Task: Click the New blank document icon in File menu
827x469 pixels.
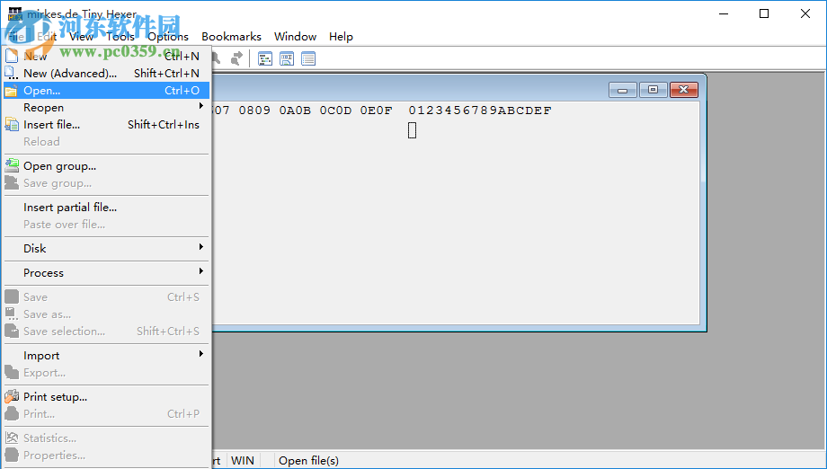Action: pyautogui.click(x=12, y=56)
